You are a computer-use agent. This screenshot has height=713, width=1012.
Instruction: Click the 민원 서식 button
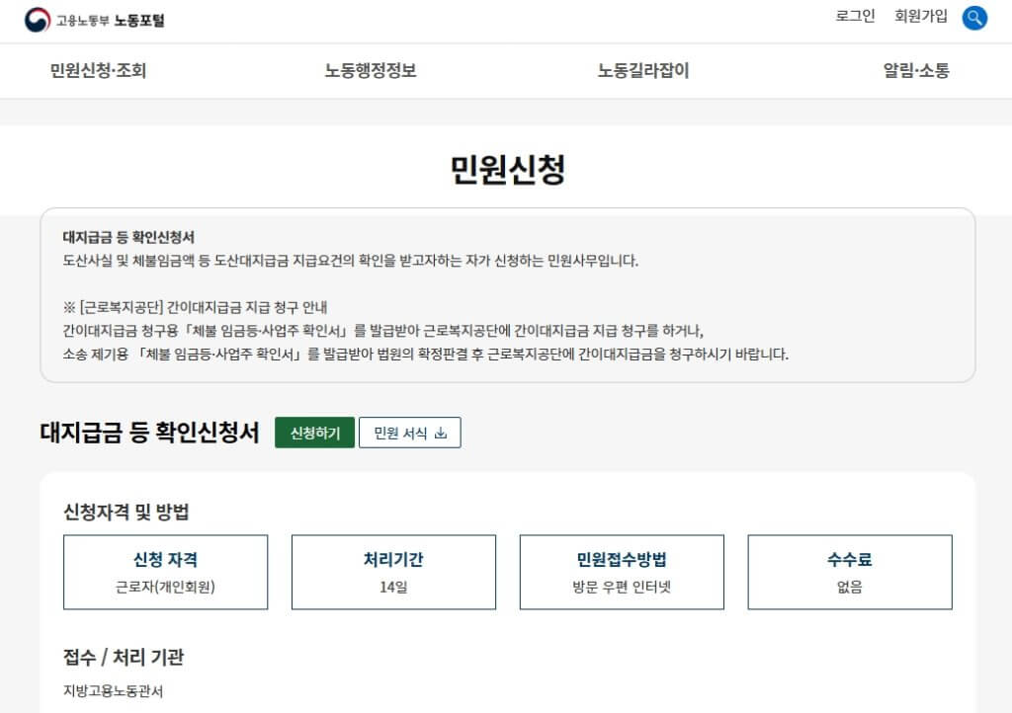(410, 433)
